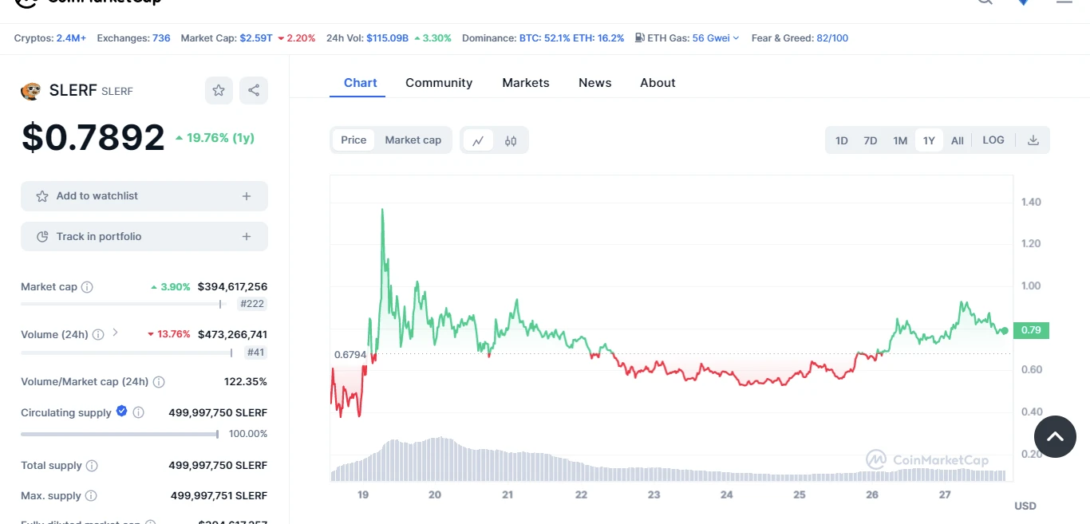Click the BTC 52.1% ETH 16.2% dominance link
The height and width of the screenshot is (524, 1090).
572,37
